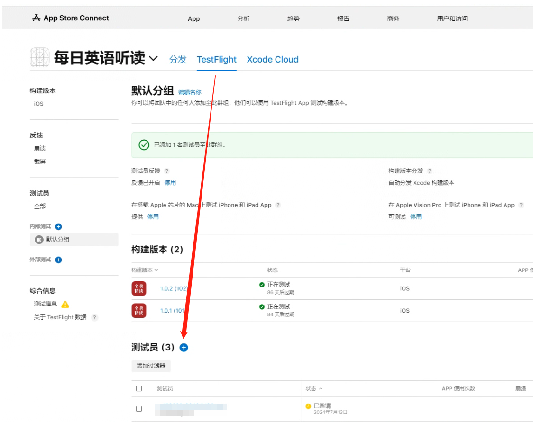The image size is (533, 422).
Task: Check the select-all testers checkbox
Action: [139, 388]
